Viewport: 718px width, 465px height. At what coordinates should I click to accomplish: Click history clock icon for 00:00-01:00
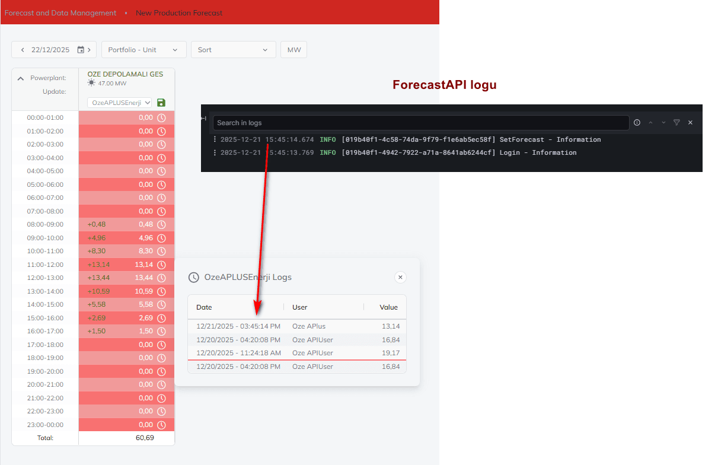pos(161,117)
